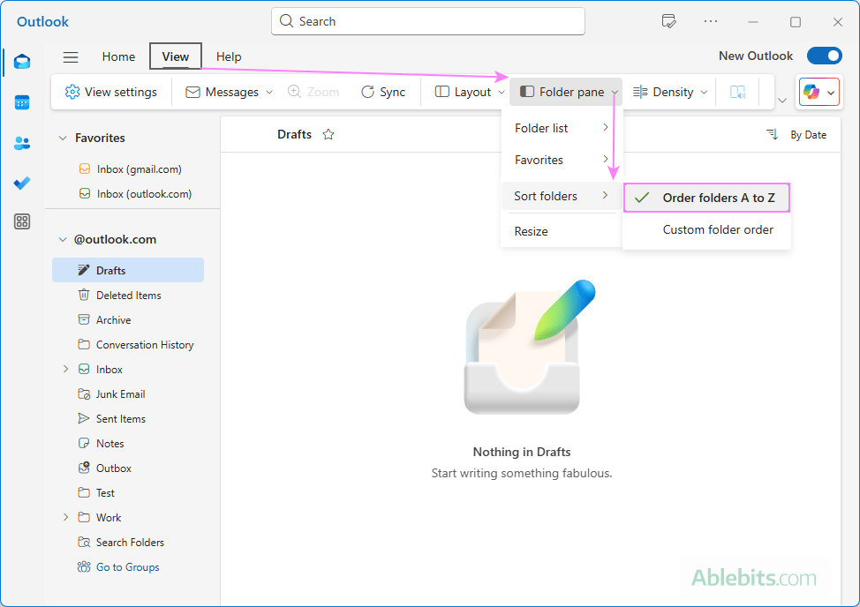This screenshot has height=607, width=860.
Task: Open the To Do checkmark icon
Action: [22, 183]
